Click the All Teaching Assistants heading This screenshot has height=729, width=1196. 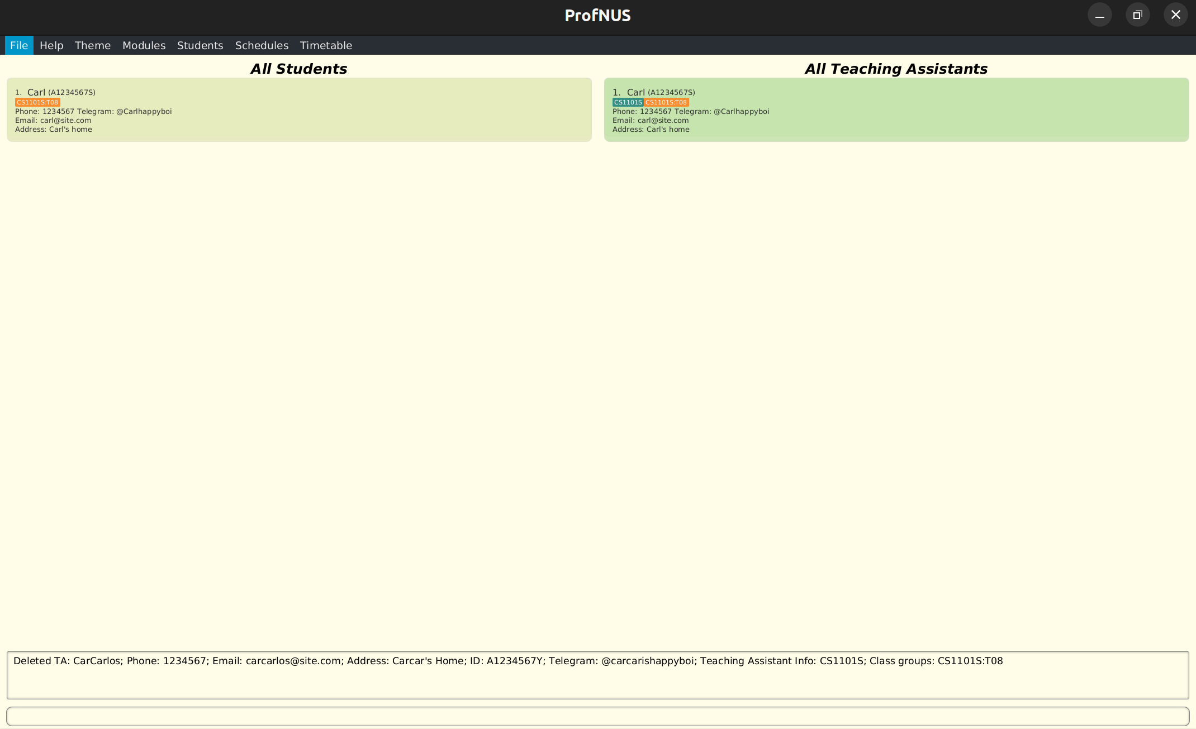point(896,69)
